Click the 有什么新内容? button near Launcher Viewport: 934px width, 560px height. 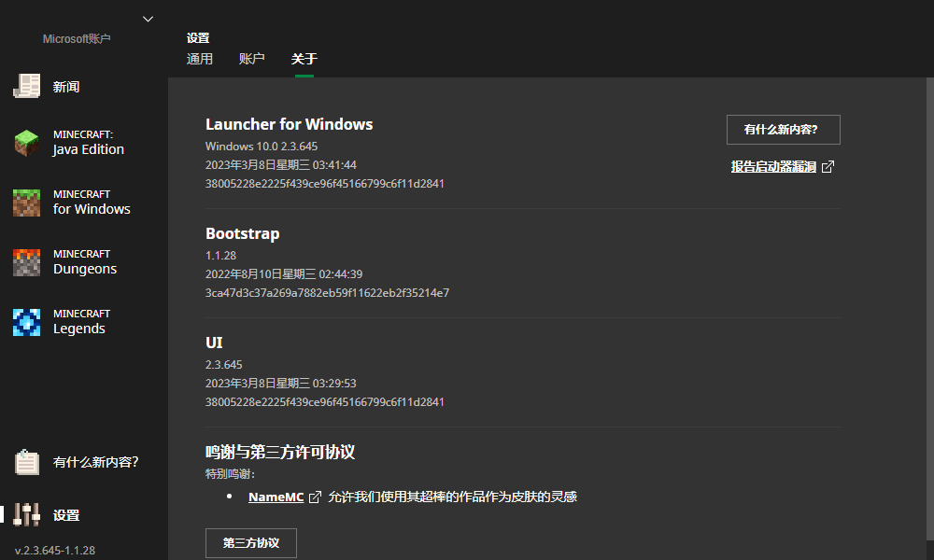[x=784, y=130]
